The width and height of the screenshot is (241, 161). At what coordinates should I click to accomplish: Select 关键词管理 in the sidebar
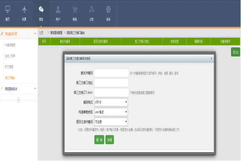click(10, 45)
